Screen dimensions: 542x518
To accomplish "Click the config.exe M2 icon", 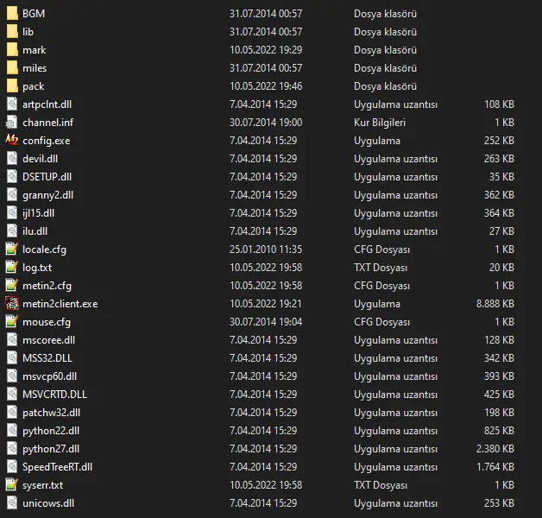I will point(12,141).
